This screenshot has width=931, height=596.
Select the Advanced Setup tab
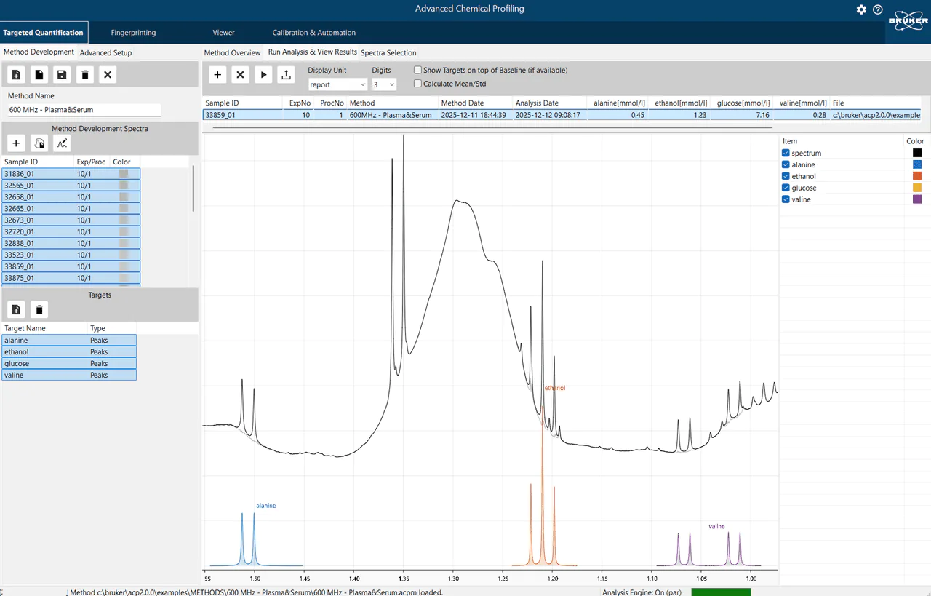106,53
